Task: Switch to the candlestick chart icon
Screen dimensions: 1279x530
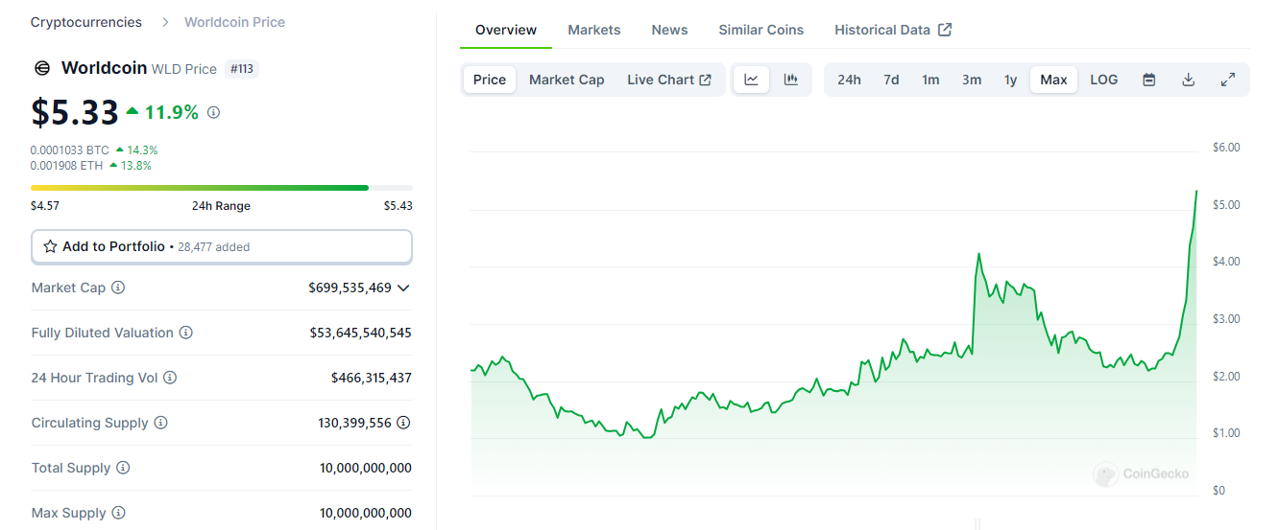Action: (x=791, y=80)
